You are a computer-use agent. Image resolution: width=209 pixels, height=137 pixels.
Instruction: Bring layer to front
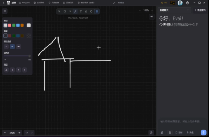25,70
